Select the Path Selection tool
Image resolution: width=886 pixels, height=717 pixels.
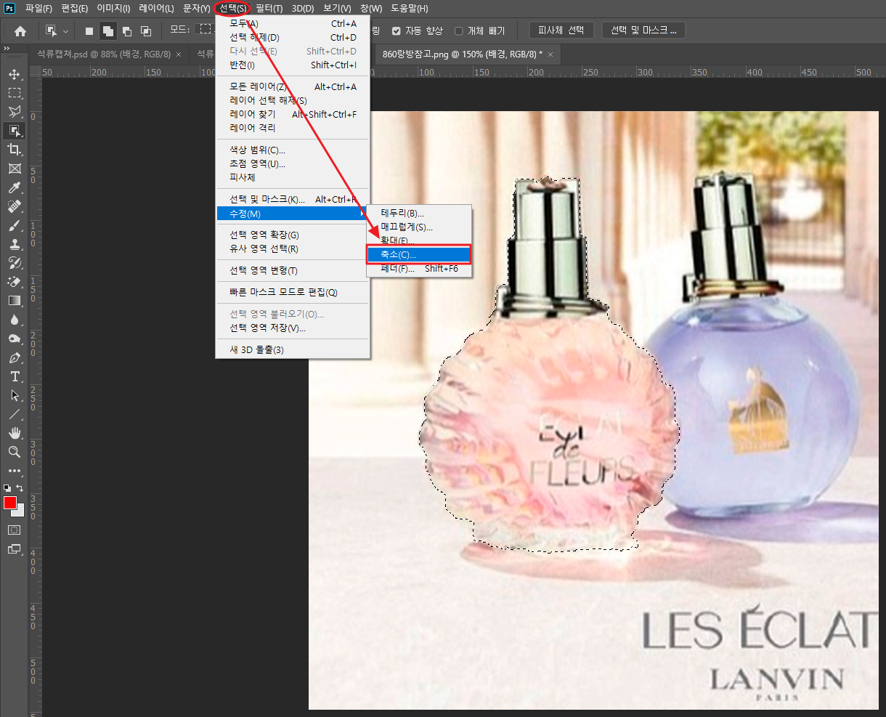pos(15,395)
